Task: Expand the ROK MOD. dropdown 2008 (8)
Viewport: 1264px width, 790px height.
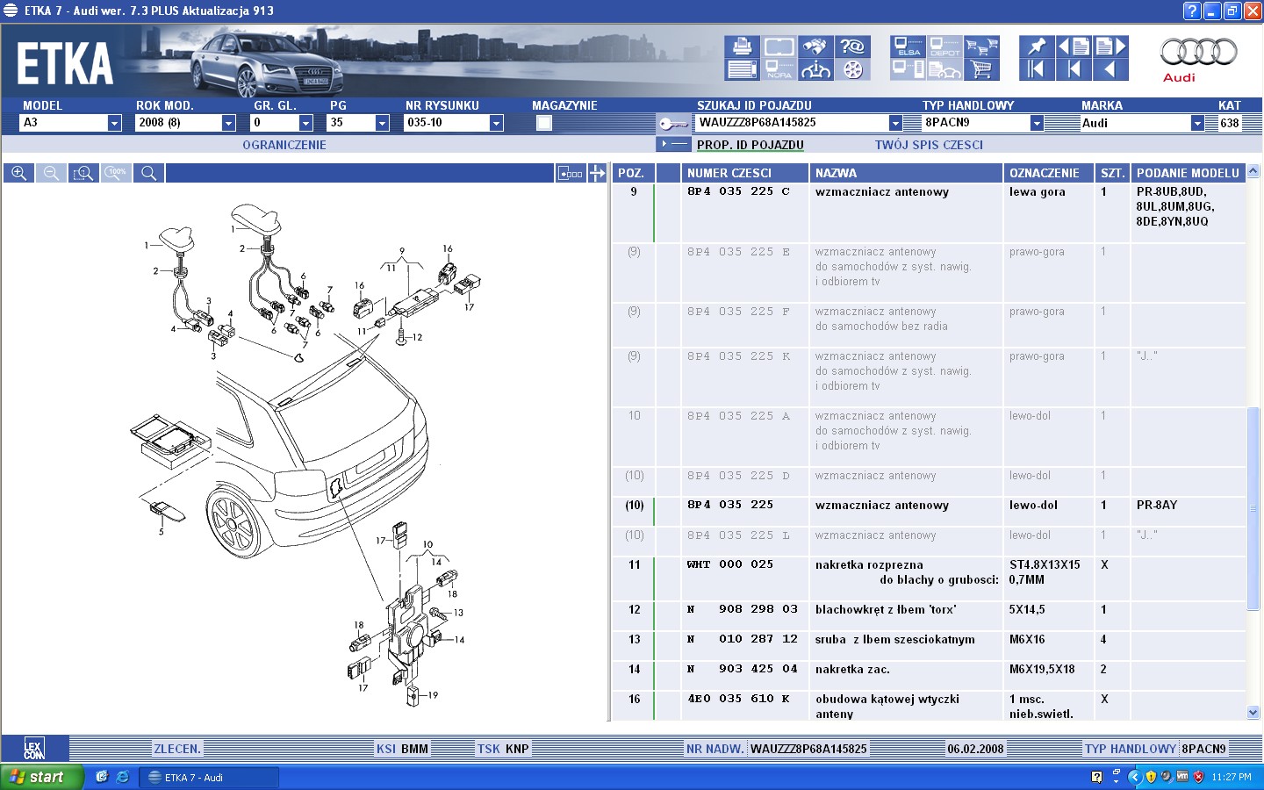Action: [x=228, y=123]
